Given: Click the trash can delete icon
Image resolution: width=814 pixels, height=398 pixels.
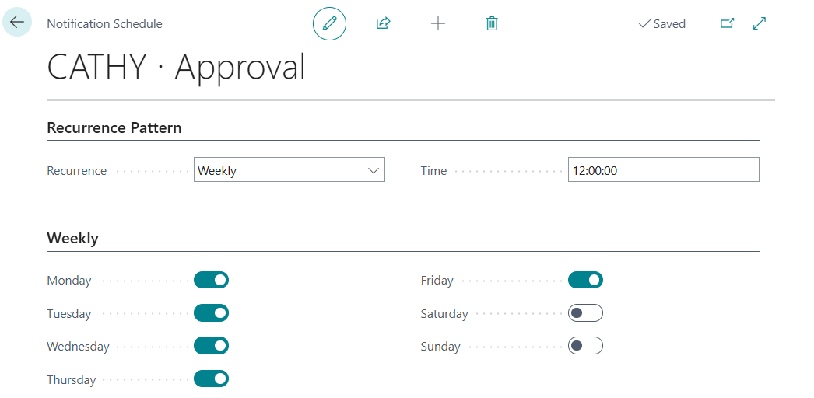Looking at the screenshot, I should [x=492, y=23].
